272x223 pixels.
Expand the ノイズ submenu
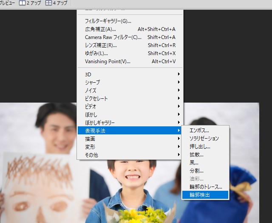[x=130, y=90]
